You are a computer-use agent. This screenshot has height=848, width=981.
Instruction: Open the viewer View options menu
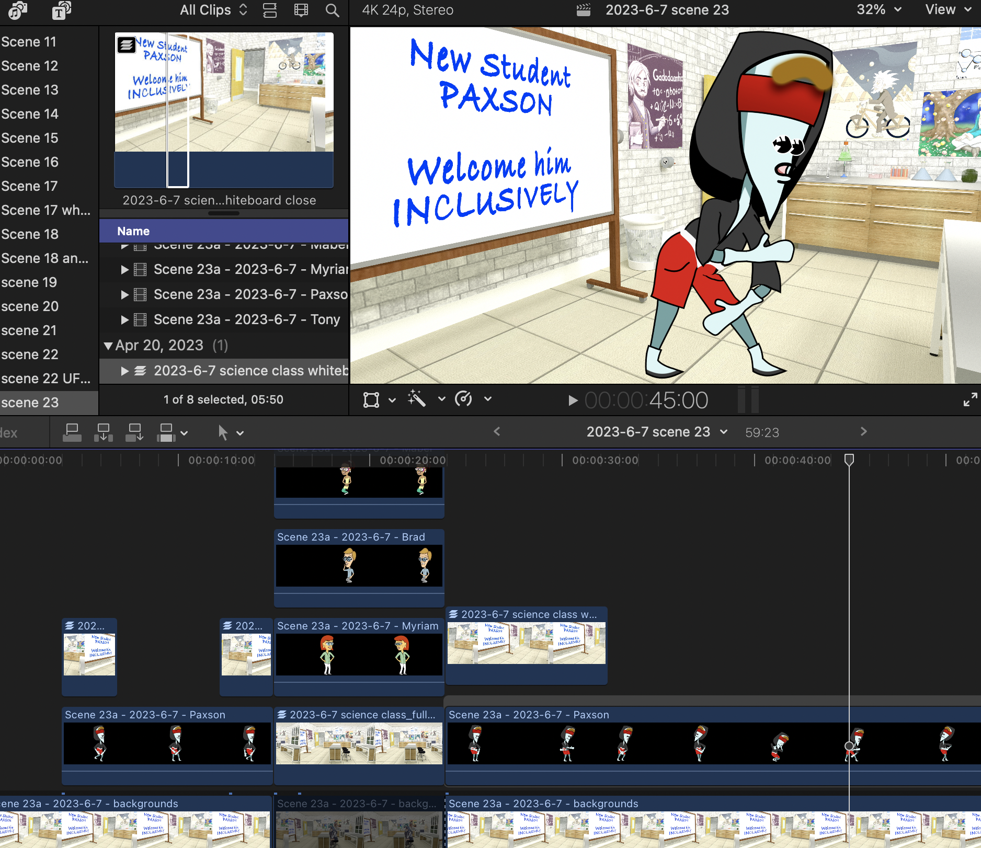click(x=949, y=9)
